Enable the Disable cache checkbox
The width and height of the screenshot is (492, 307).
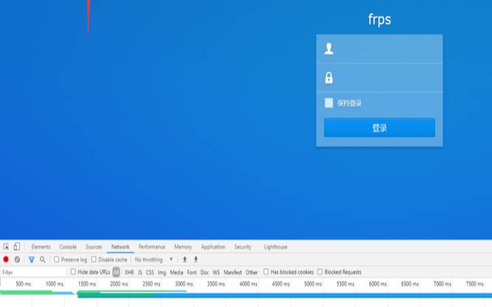coord(94,259)
